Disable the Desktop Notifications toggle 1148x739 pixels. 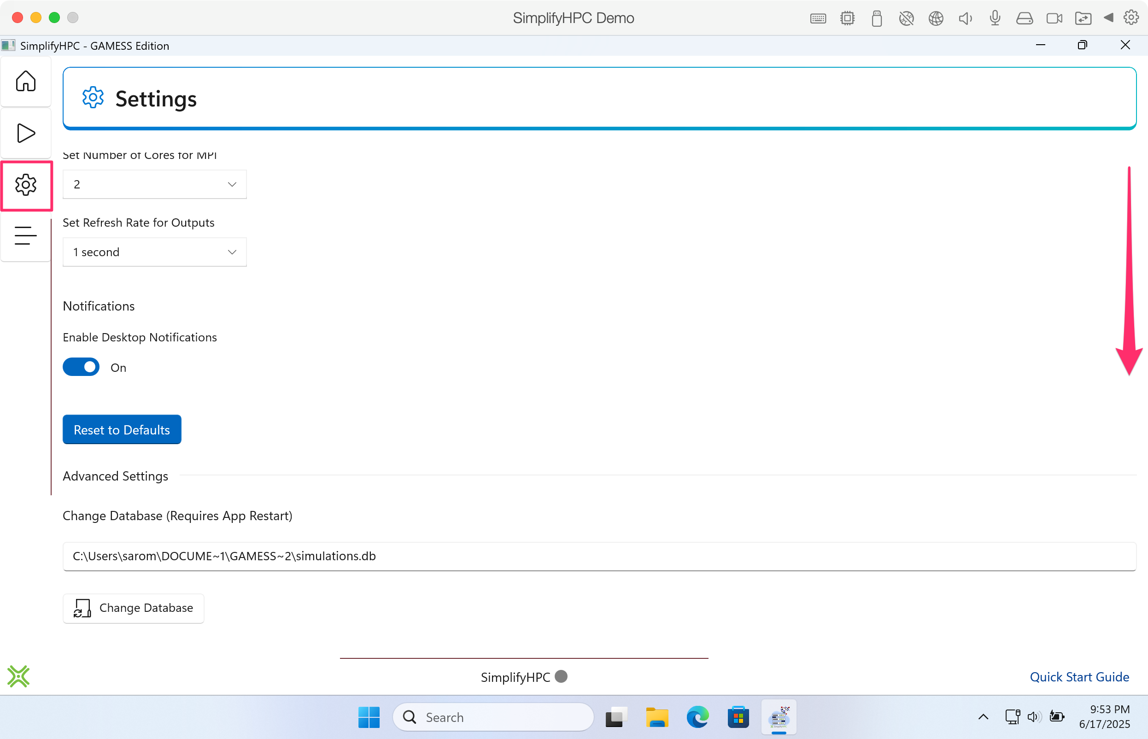pyautogui.click(x=81, y=367)
